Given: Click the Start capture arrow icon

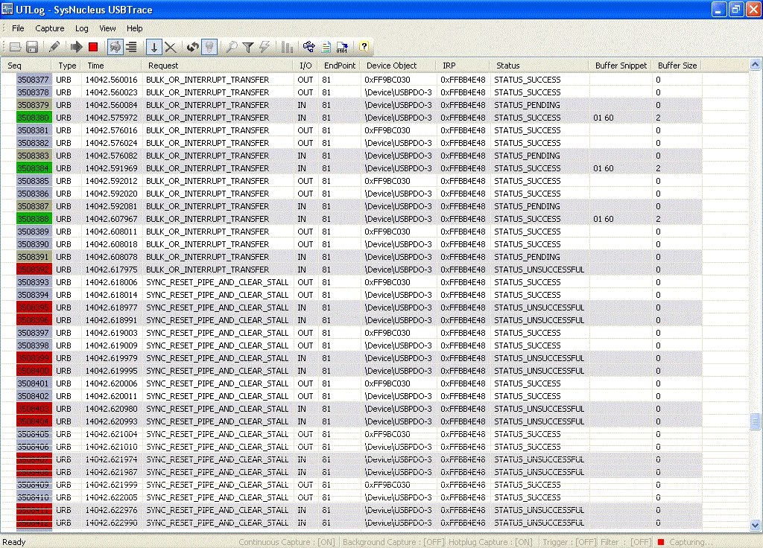Looking at the screenshot, I should (76, 47).
